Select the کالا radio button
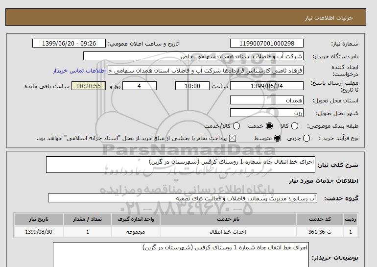This screenshot has height=267, width=377. pyautogui.click(x=295, y=126)
